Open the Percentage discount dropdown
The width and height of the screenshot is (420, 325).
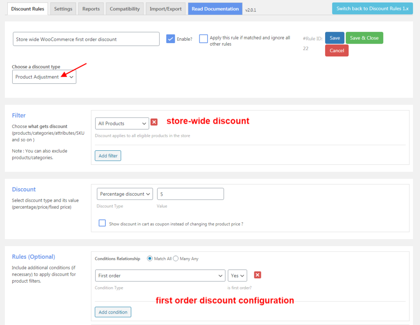click(x=125, y=194)
